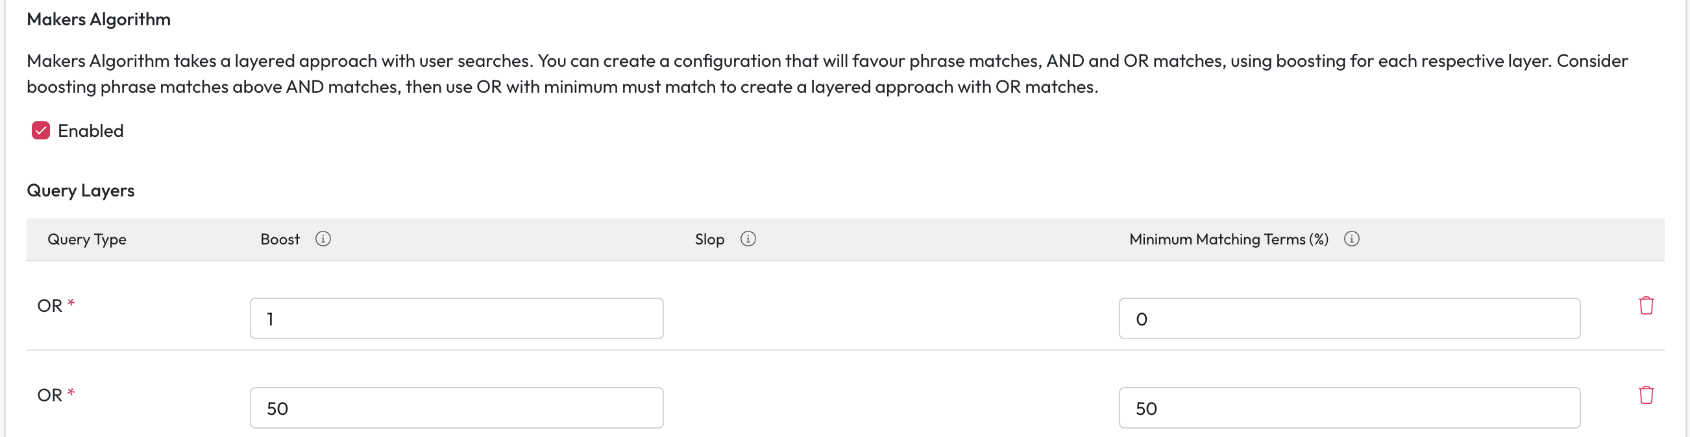Toggle the Enabled checkbox
Image resolution: width=1690 pixels, height=437 pixels.
[41, 130]
